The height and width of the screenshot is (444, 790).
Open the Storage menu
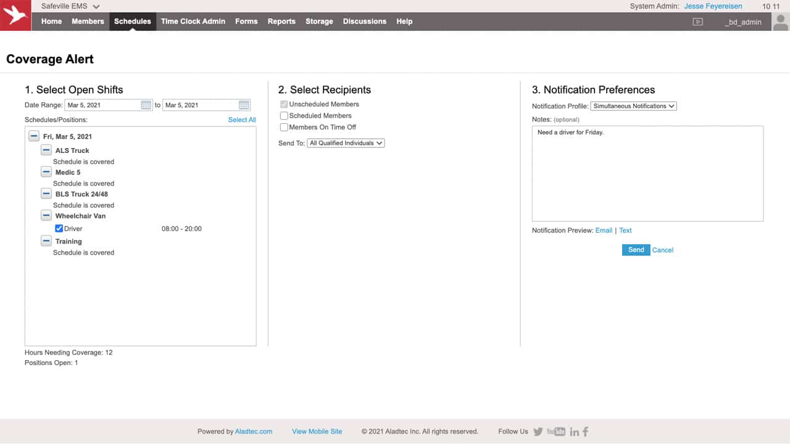coord(319,21)
